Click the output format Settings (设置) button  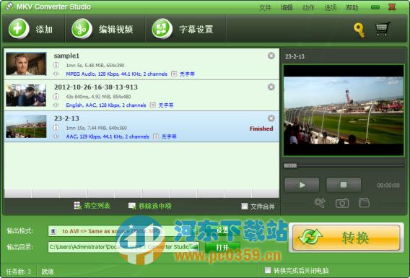(222, 230)
